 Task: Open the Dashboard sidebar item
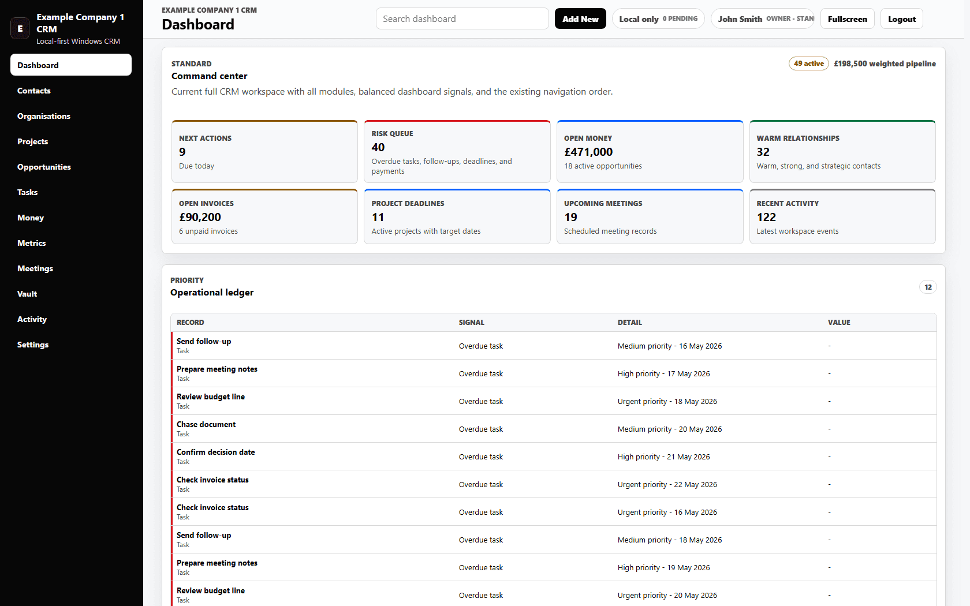click(71, 65)
